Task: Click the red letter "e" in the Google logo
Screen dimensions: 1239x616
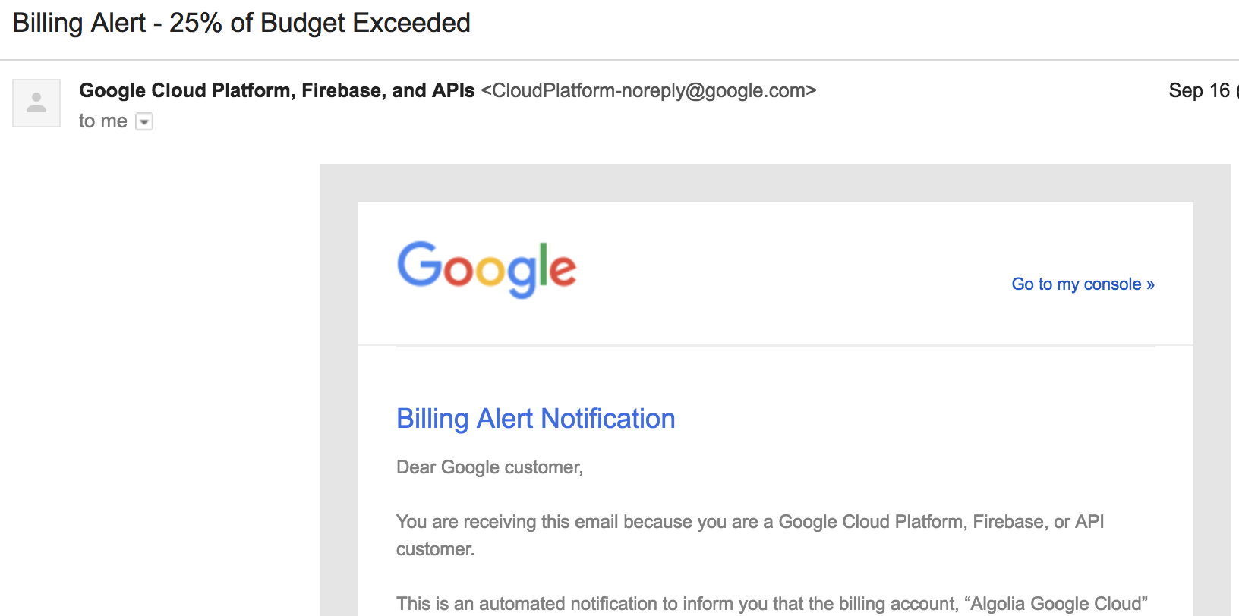Action: click(563, 270)
